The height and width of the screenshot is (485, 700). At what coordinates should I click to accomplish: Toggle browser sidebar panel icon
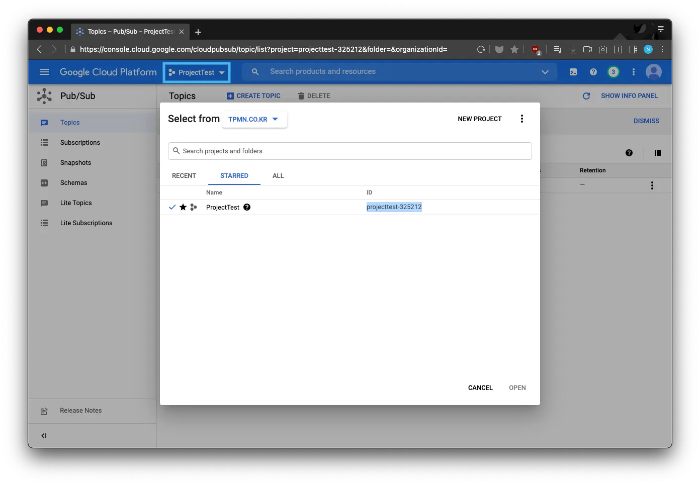[x=634, y=49]
